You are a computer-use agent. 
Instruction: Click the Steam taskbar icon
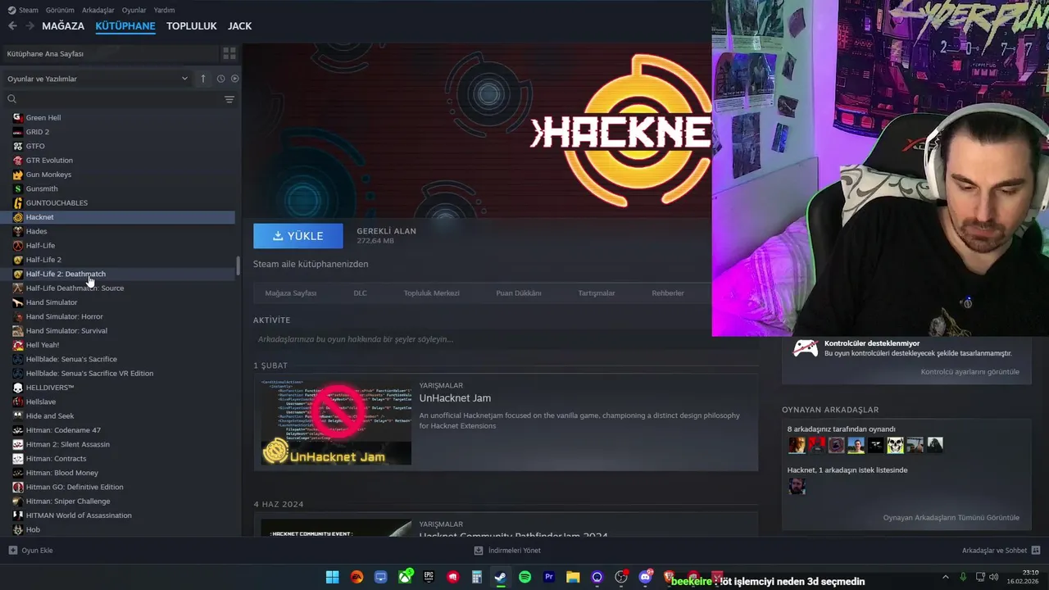(x=500, y=577)
